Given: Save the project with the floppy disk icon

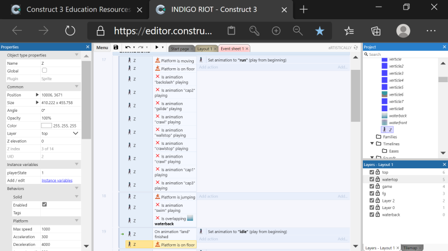Looking at the screenshot, I should point(116,48).
